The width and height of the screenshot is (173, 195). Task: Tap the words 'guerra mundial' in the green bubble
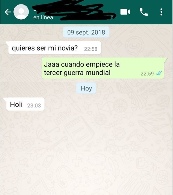(87, 73)
